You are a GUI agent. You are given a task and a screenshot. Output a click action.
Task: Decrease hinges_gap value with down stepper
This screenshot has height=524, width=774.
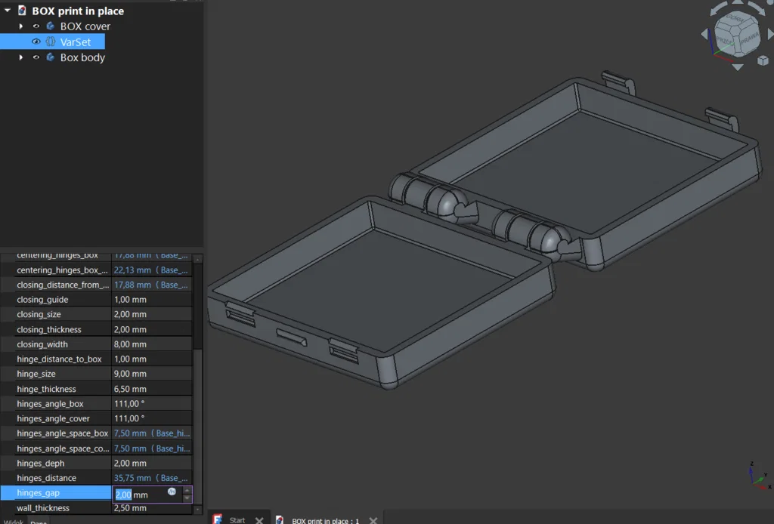coord(187,498)
